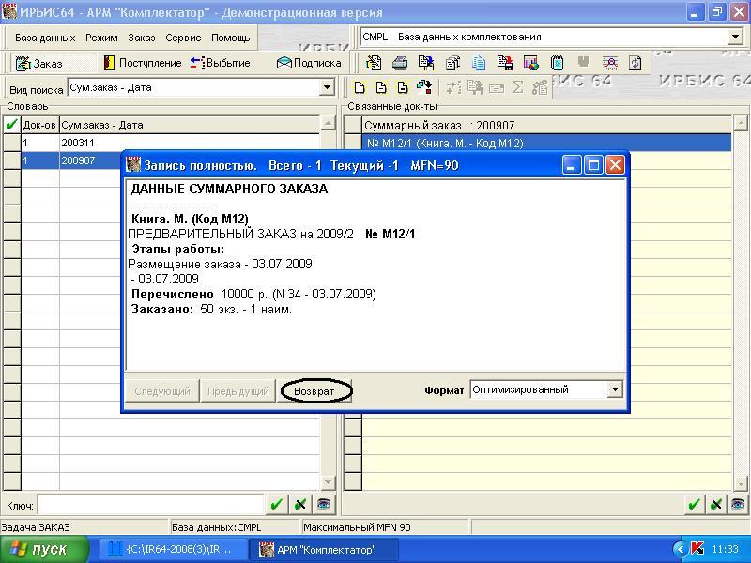Expand the Вид поиска dropdown
Screen dimensions: 751x563
[x=327, y=88]
